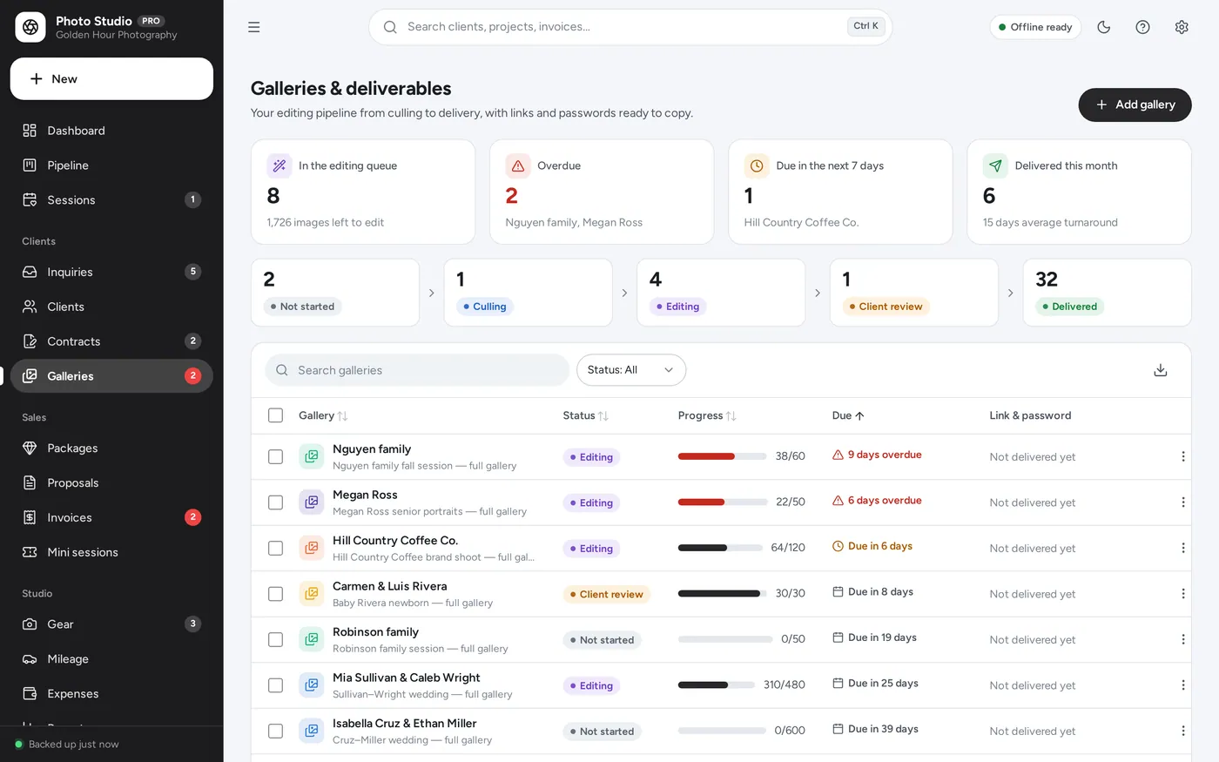Viewport: 1219px width, 762px height.
Task: Select the Carmen & Luis Rivera checkbox
Action: tap(275, 594)
